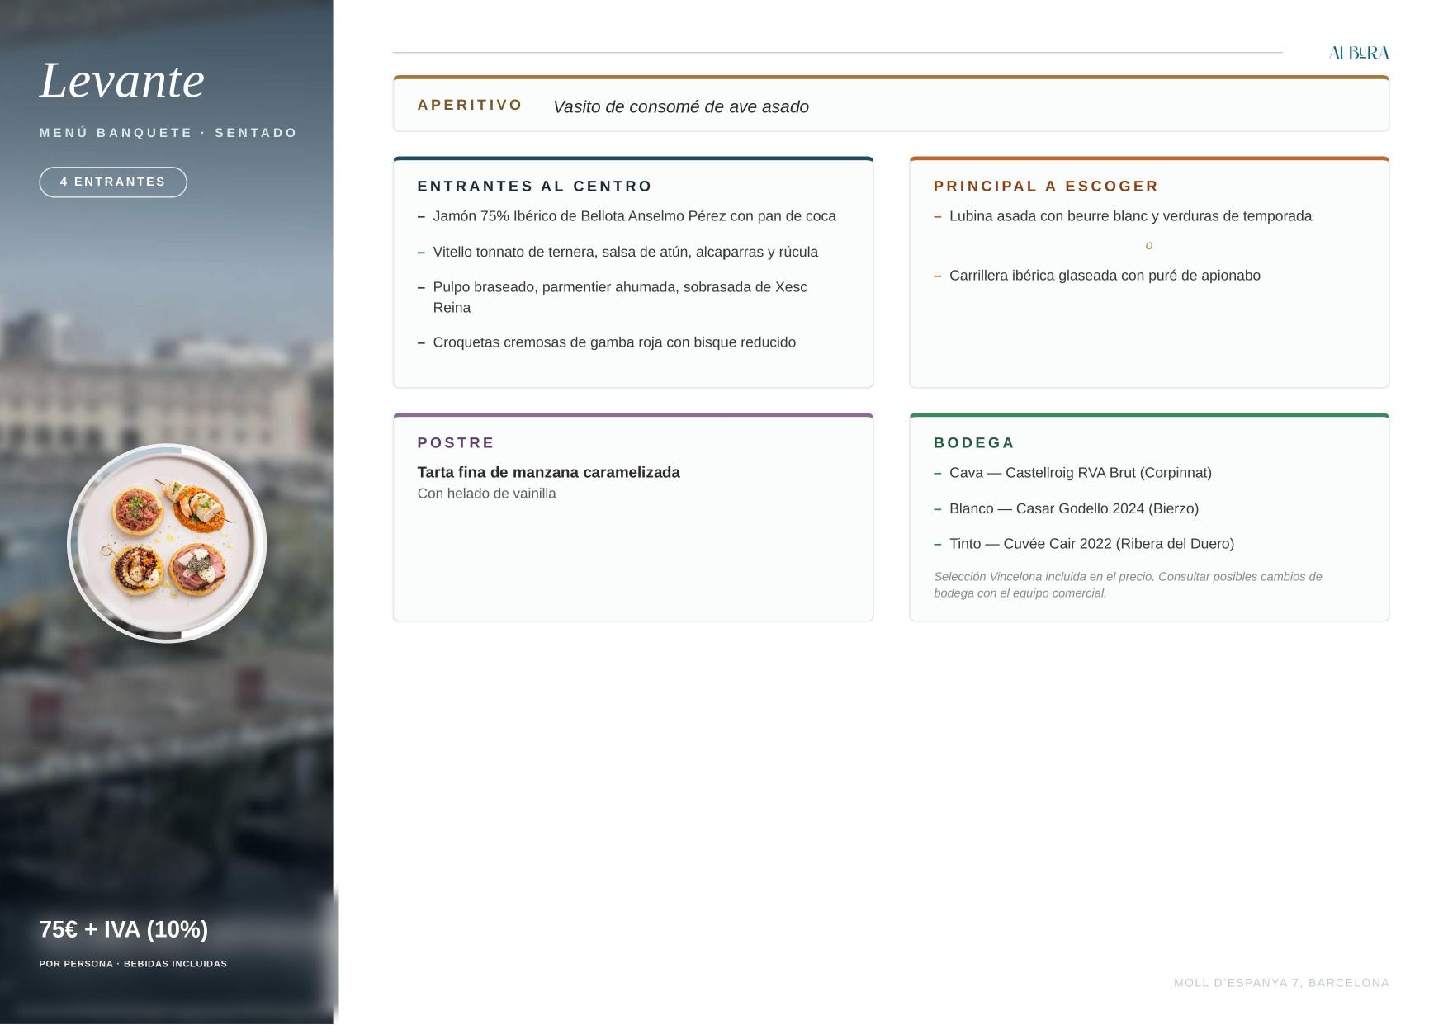
Task: Choose the Lubina asada main option
Action: [x=1130, y=216]
